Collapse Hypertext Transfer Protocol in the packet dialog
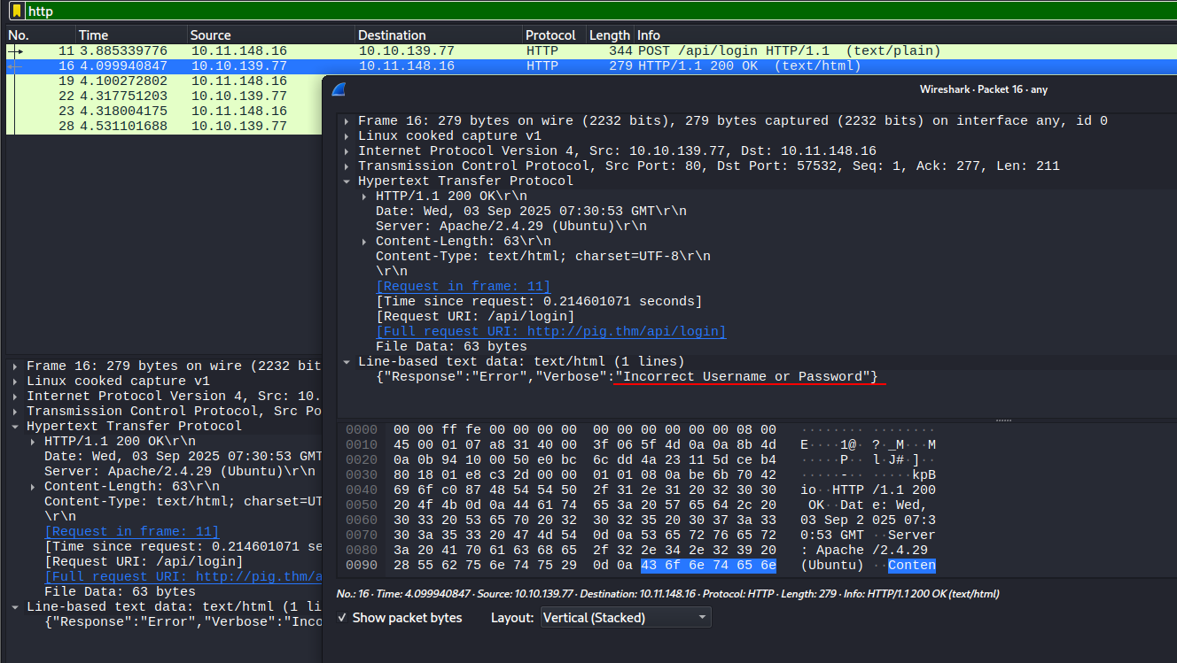Viewport: 1177px width, 663px height. click(x=347, y=181)
